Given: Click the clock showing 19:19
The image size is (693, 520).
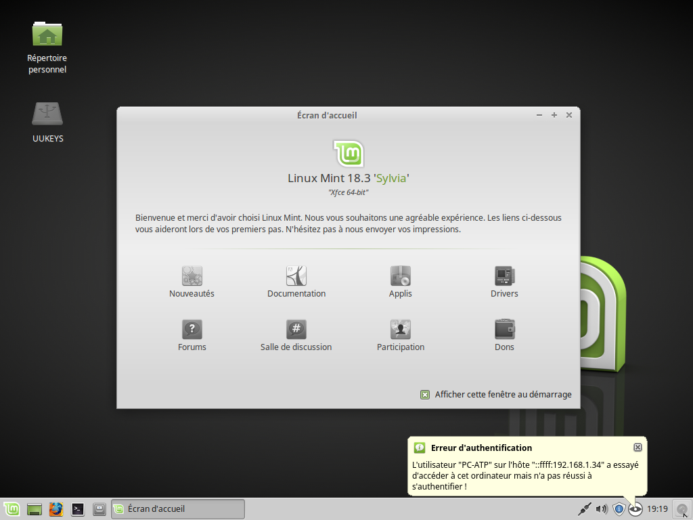Looking at the screenshot, I should click(656, 508).
